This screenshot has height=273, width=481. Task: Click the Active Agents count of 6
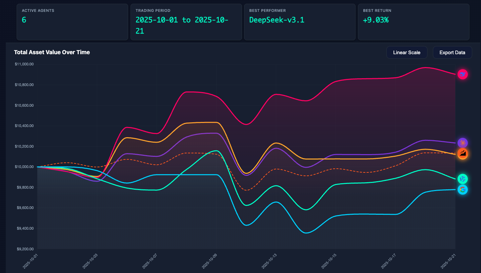coord(24,20)
